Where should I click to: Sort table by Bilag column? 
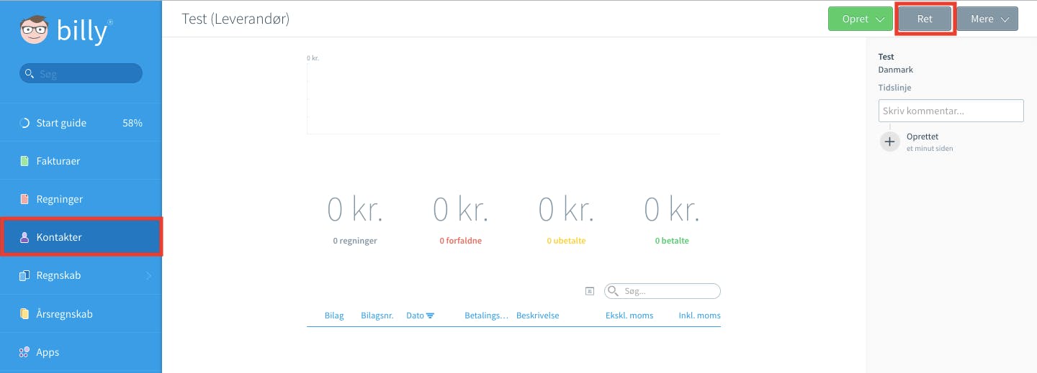pyautogui.click(x=334, y=316)
